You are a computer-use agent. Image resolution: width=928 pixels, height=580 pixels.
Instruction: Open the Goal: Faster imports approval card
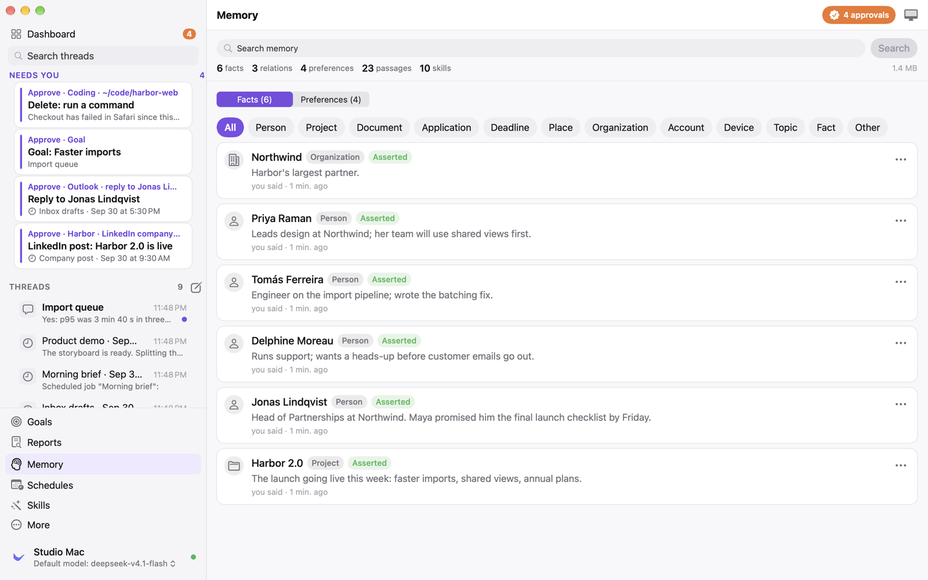tap(103, 152)
